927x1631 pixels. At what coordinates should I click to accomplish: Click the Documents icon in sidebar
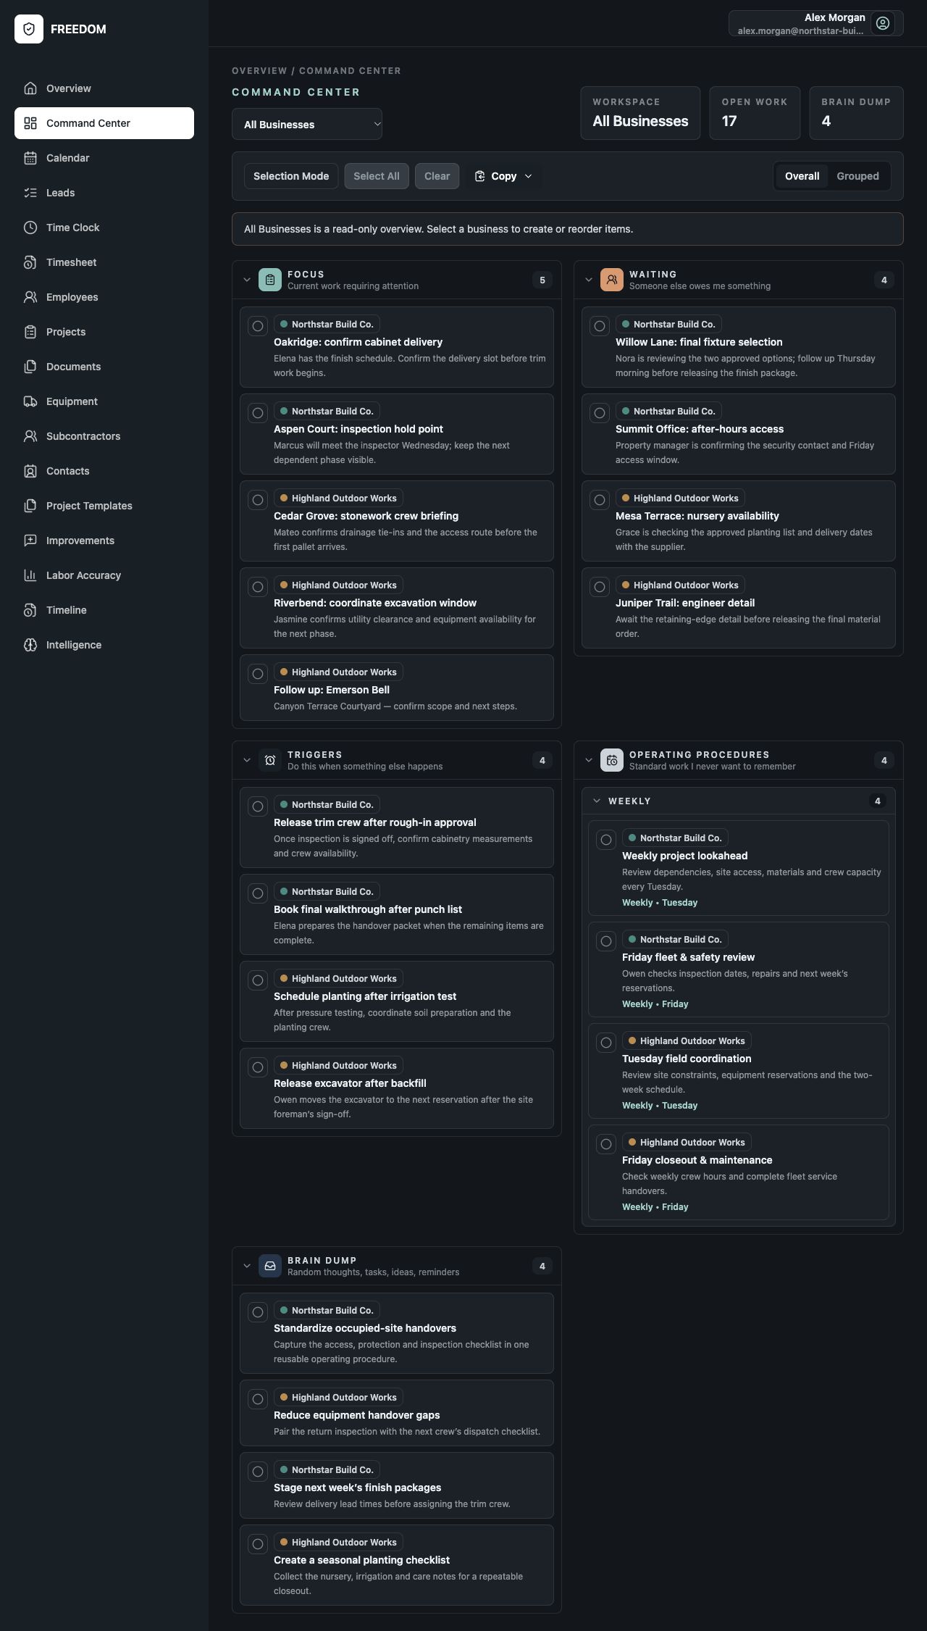point(30,367)
